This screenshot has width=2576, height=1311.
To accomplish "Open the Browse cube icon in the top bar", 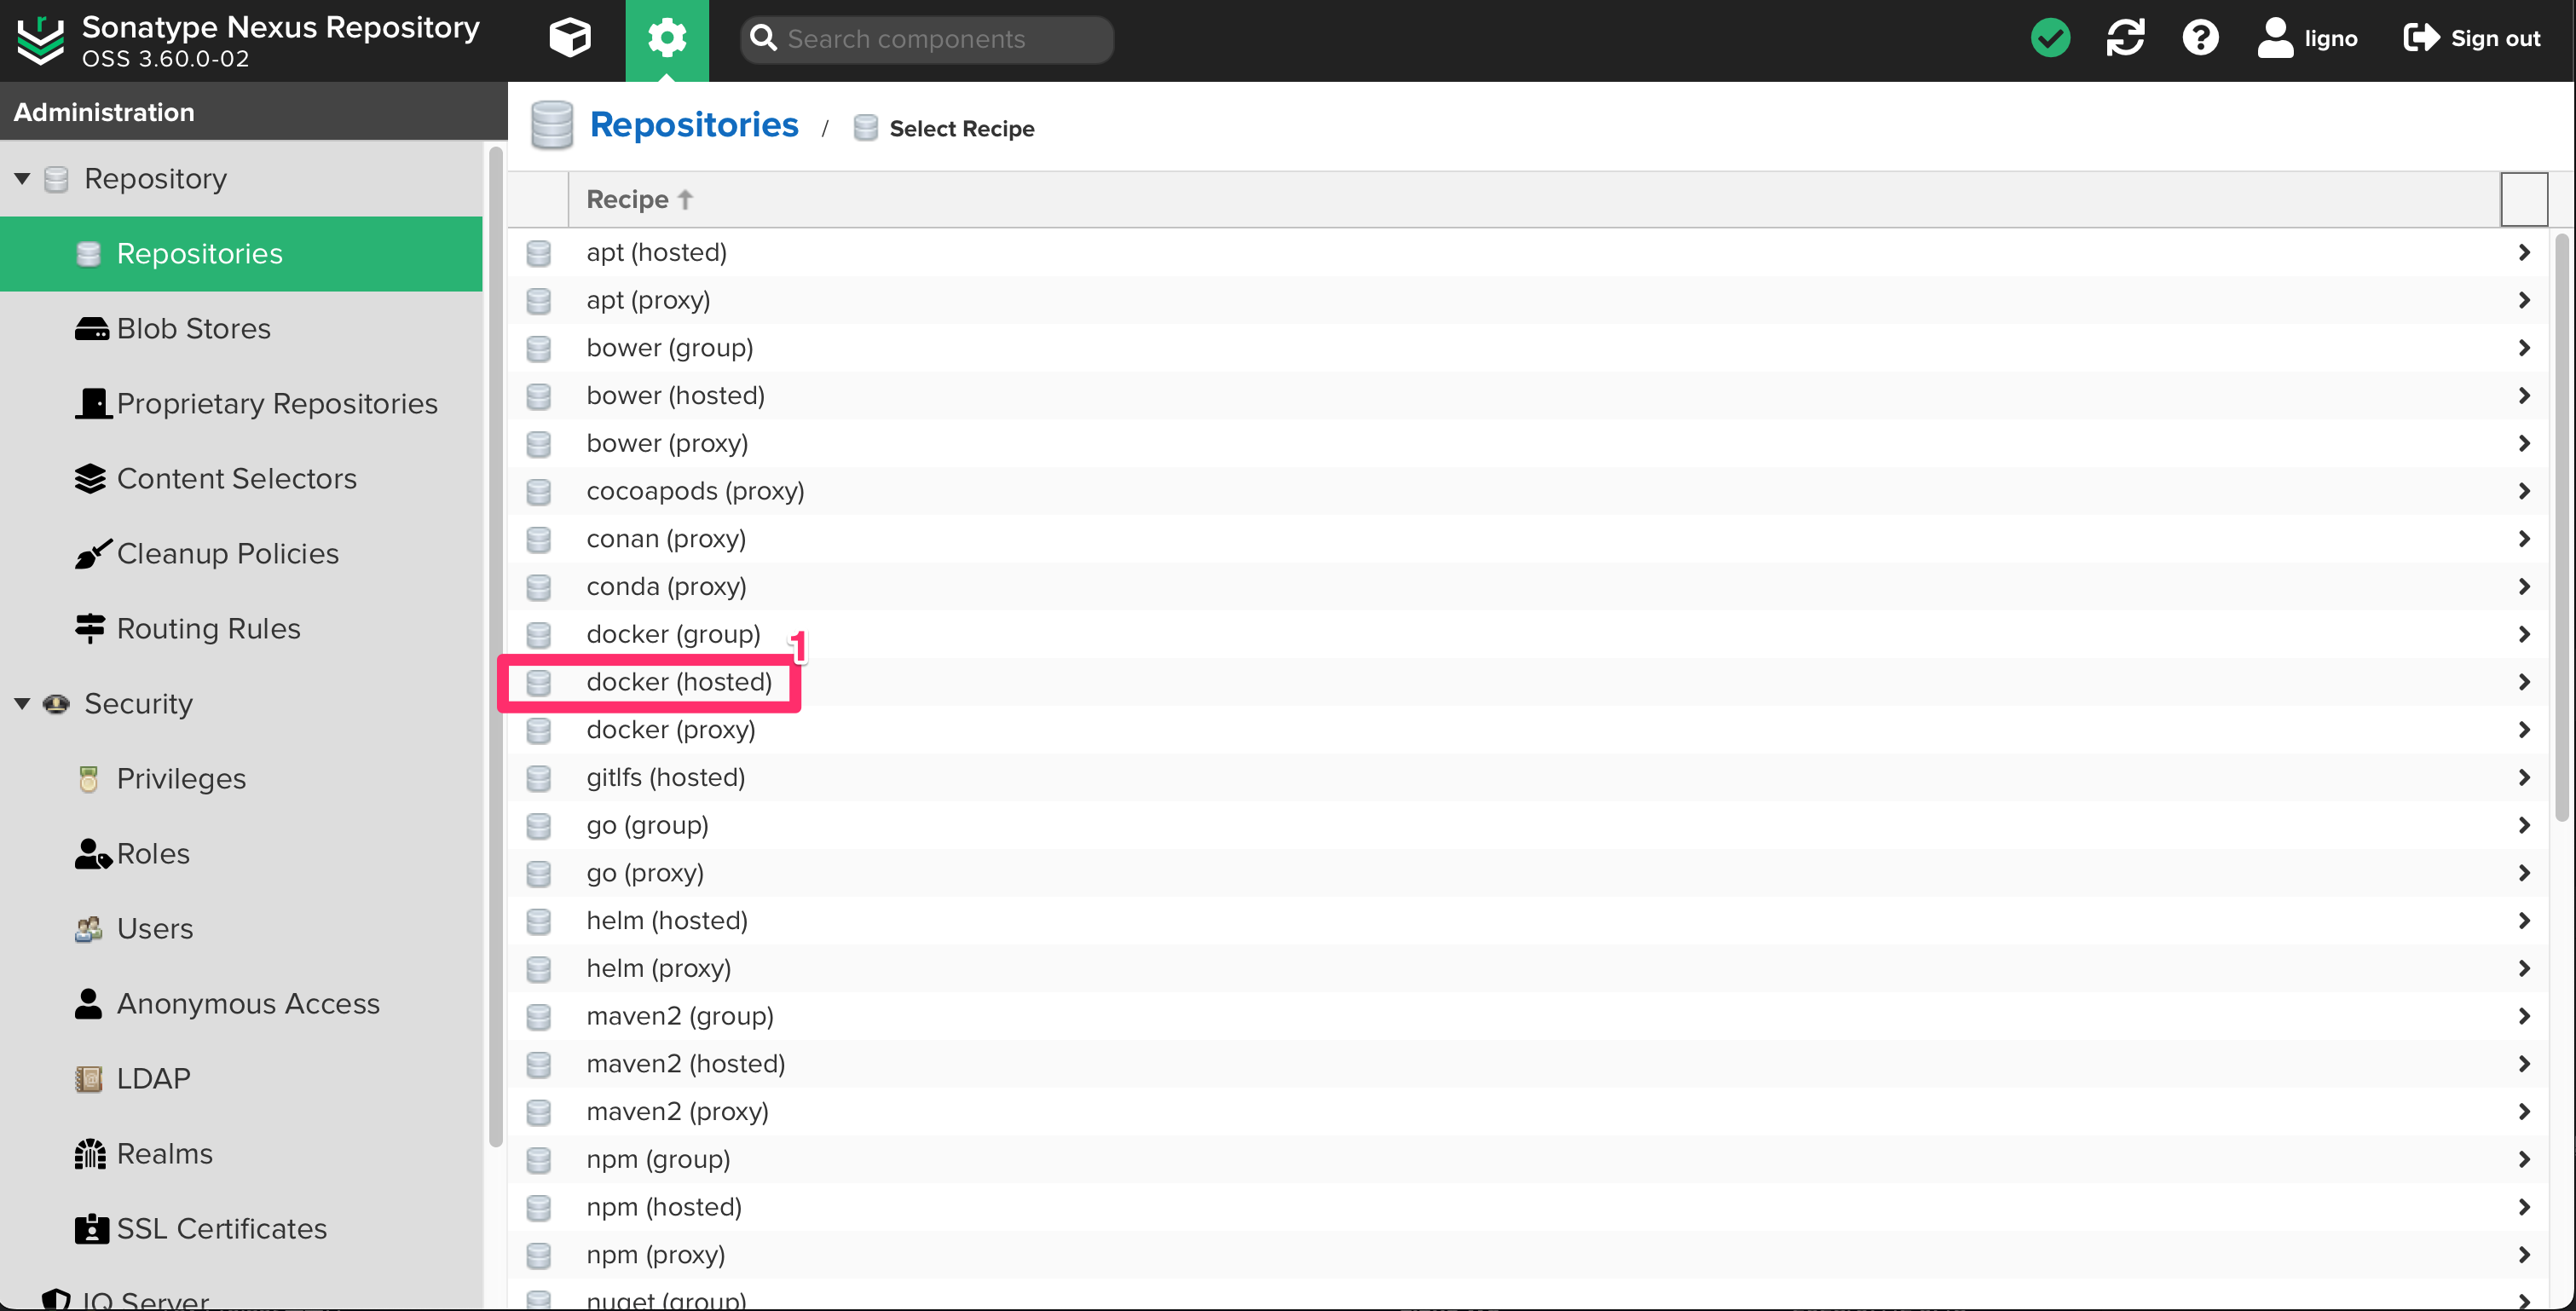I will 569,38.
